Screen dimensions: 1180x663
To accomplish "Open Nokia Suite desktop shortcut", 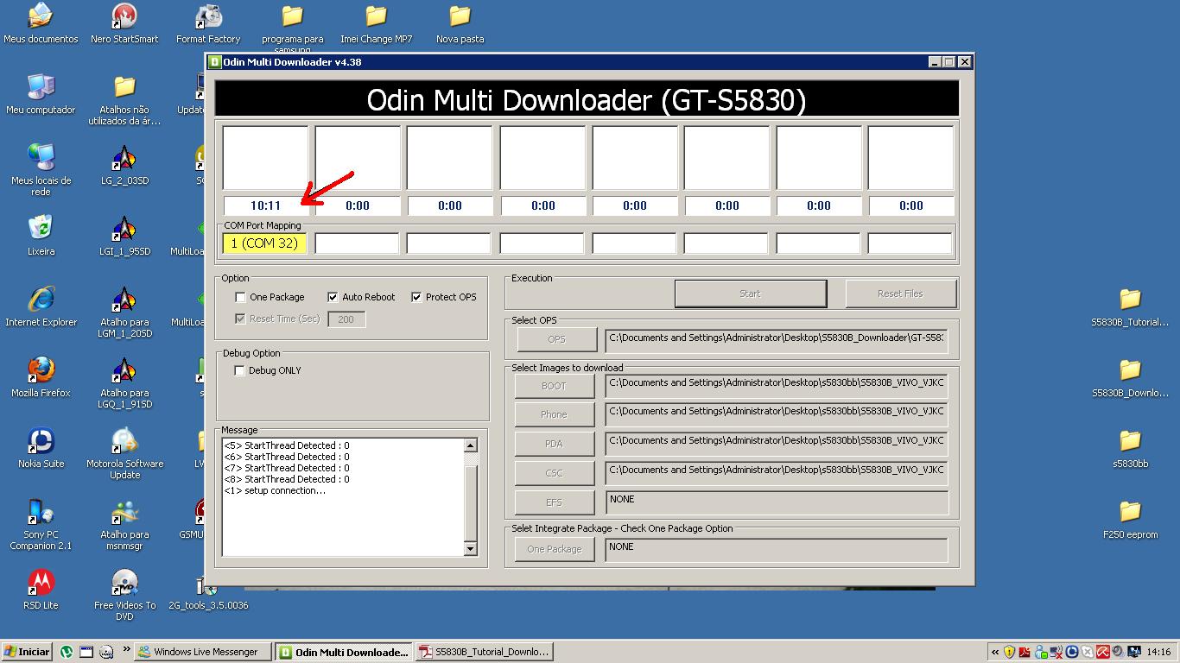I will click(x=40, y=449).
